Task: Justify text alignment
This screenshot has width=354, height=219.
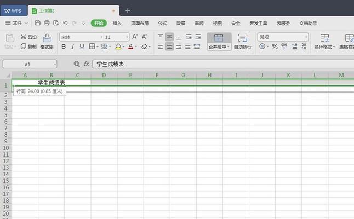Action: [x=187, y=47]
